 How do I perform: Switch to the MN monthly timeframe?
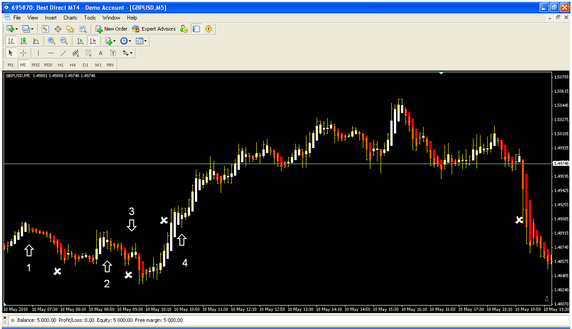(x=110, y=65)
